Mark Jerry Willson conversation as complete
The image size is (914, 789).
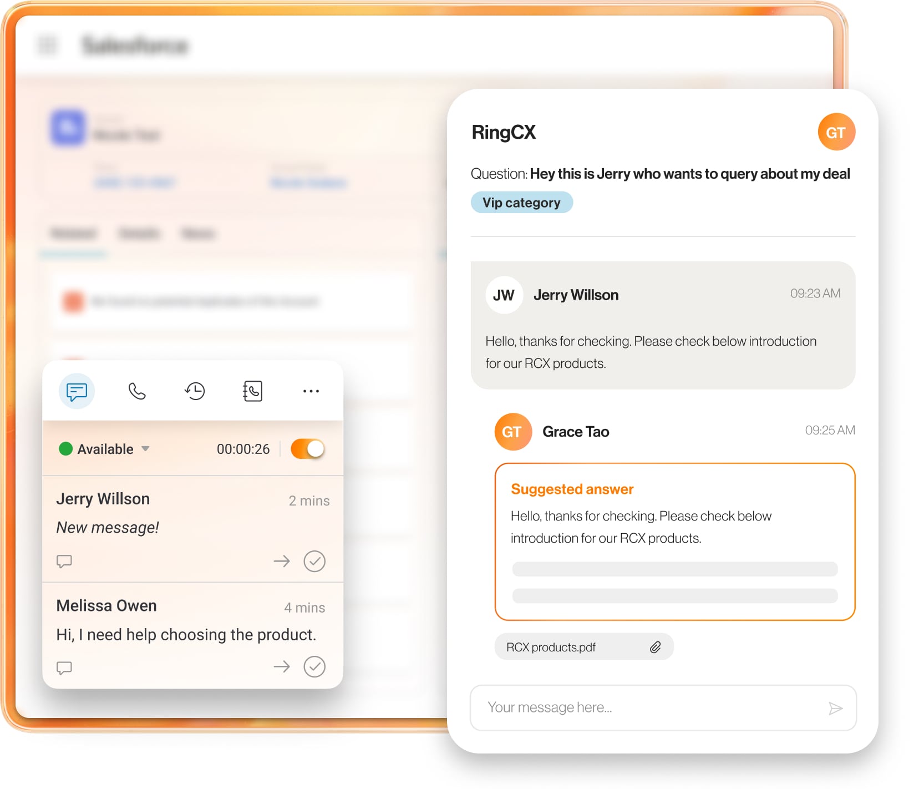pyautogui.click(x=314, y=561)
